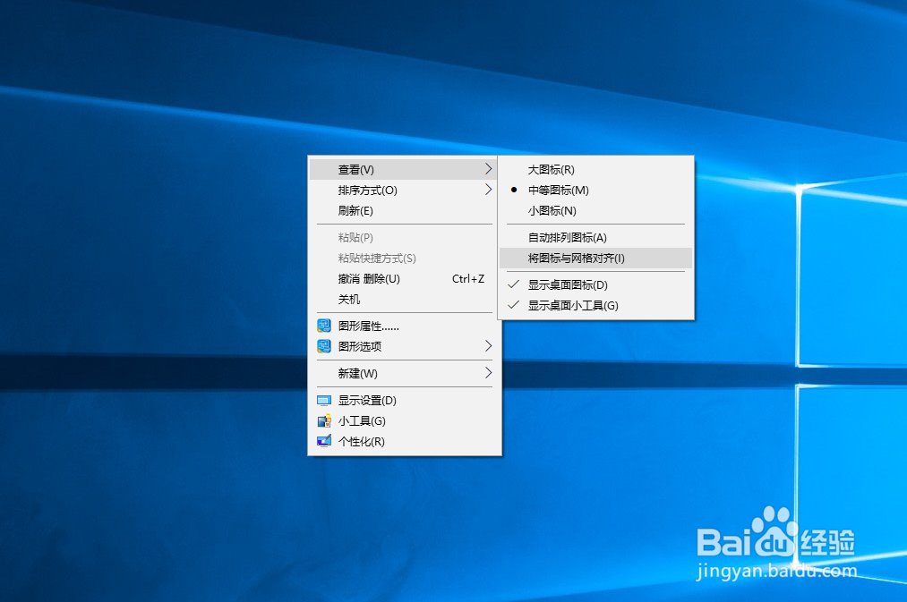The image size is (907, 602).
Task: Click the 显示设置 monitor icon
Action: (324, 401)
